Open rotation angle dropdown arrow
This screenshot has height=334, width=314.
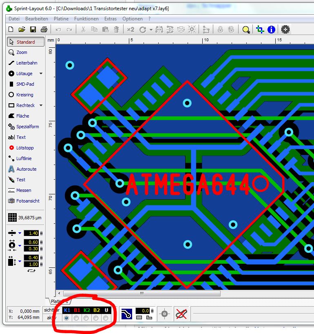pyautogui.click(x=151, y=30)
